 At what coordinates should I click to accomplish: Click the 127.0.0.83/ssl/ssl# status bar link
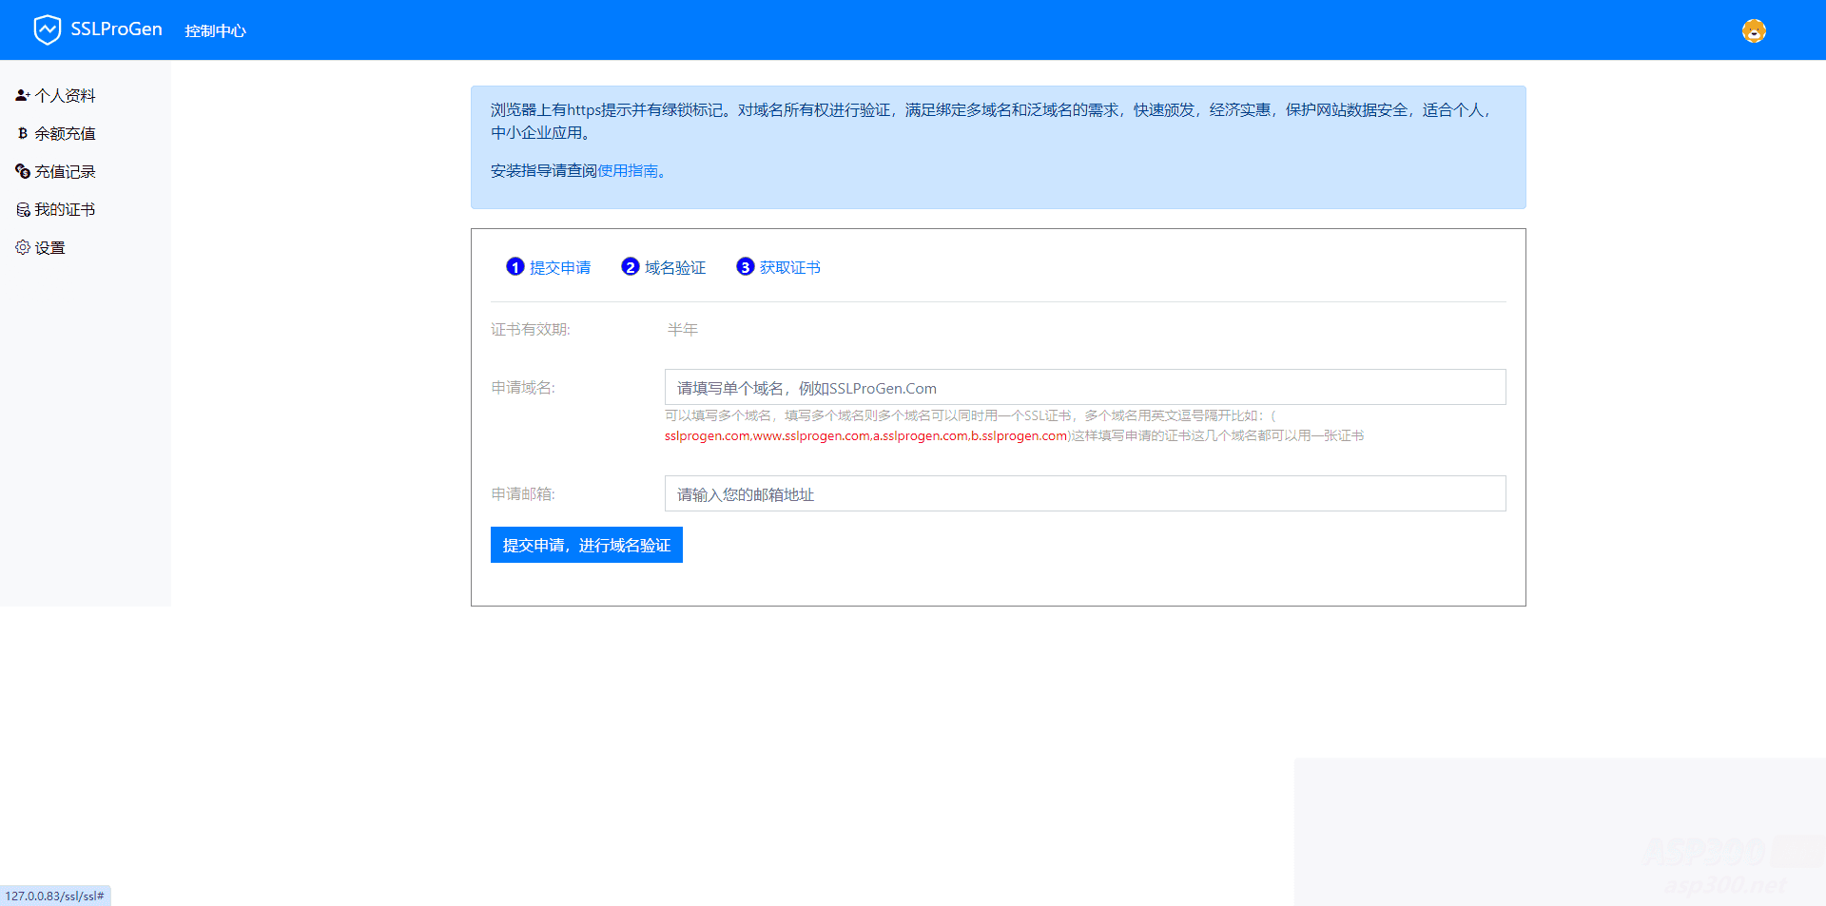coord(54,896)
